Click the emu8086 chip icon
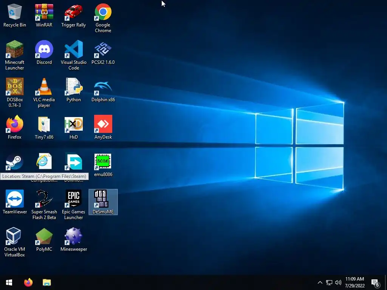Image resolution: width=387 pixels, height=290 pixels. (103, 162)
